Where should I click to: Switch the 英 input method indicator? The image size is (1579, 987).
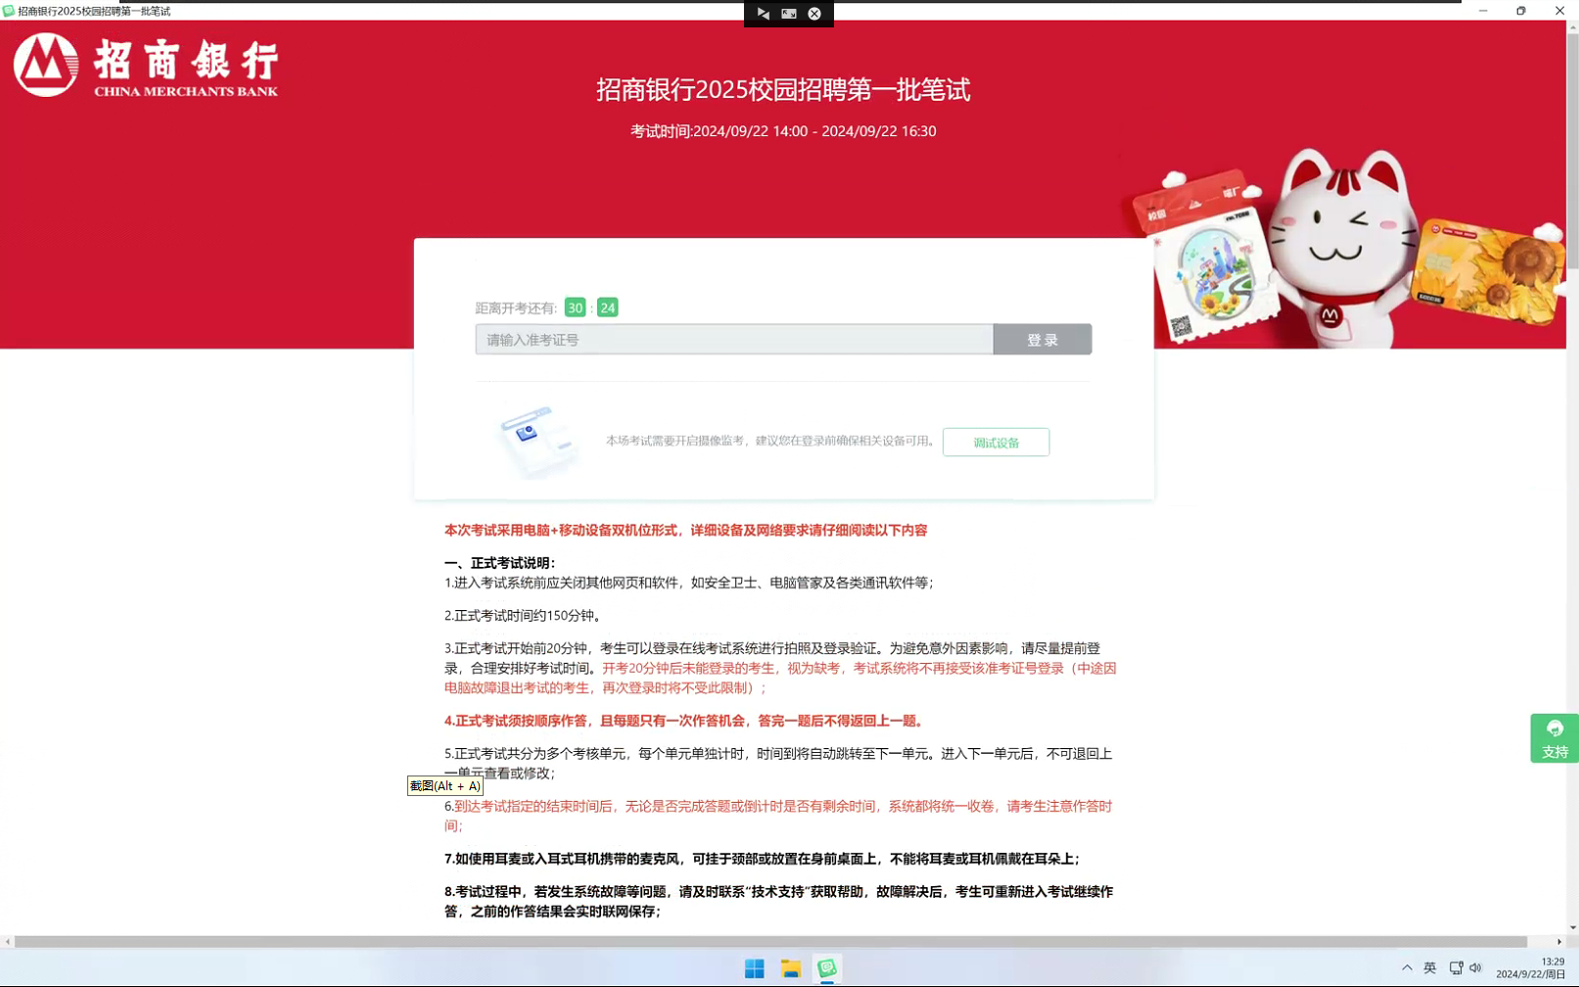(1430, 967)
